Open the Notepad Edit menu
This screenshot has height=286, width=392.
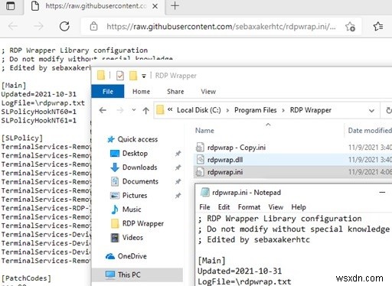pyautogui.click(x=224, y=207)
